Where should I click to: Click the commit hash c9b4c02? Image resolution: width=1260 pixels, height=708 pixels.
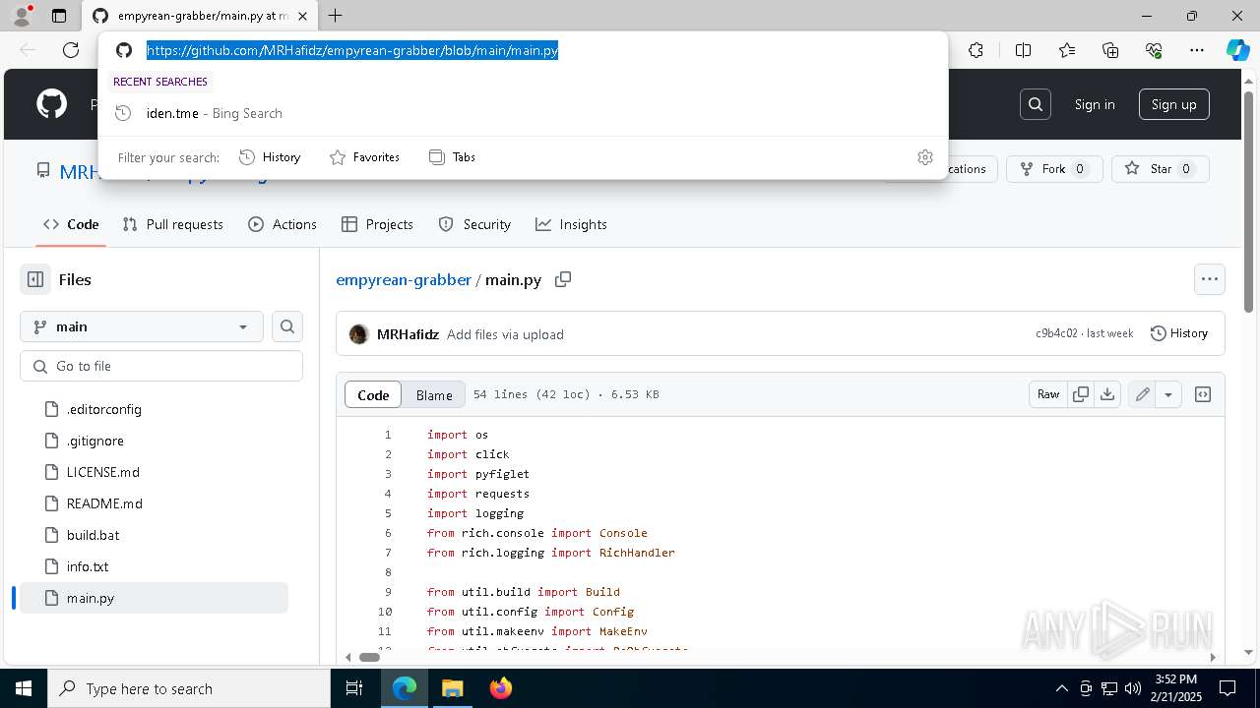(x=1056, y=333)
